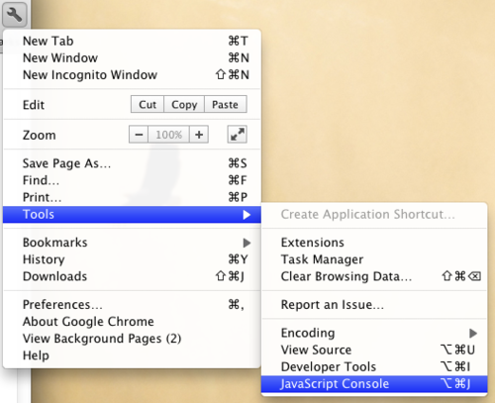Select Clear Browsing Data...
The image size is (495, 403).
coord(374,276)
